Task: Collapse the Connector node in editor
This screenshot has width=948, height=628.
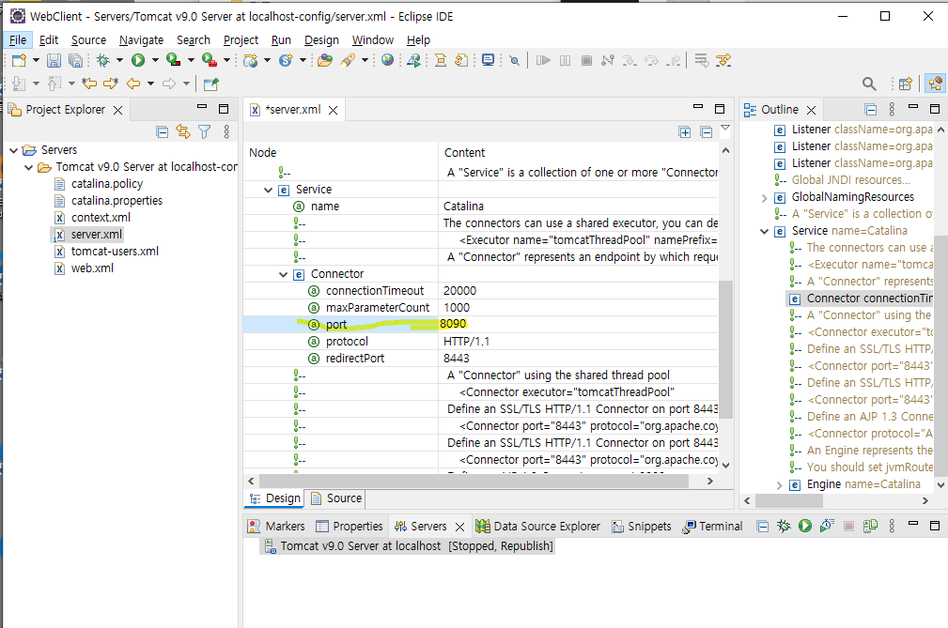Action: 283,274
